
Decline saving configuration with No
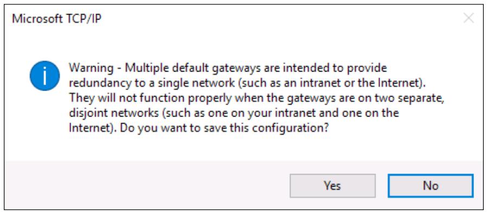tap(431, 185)
